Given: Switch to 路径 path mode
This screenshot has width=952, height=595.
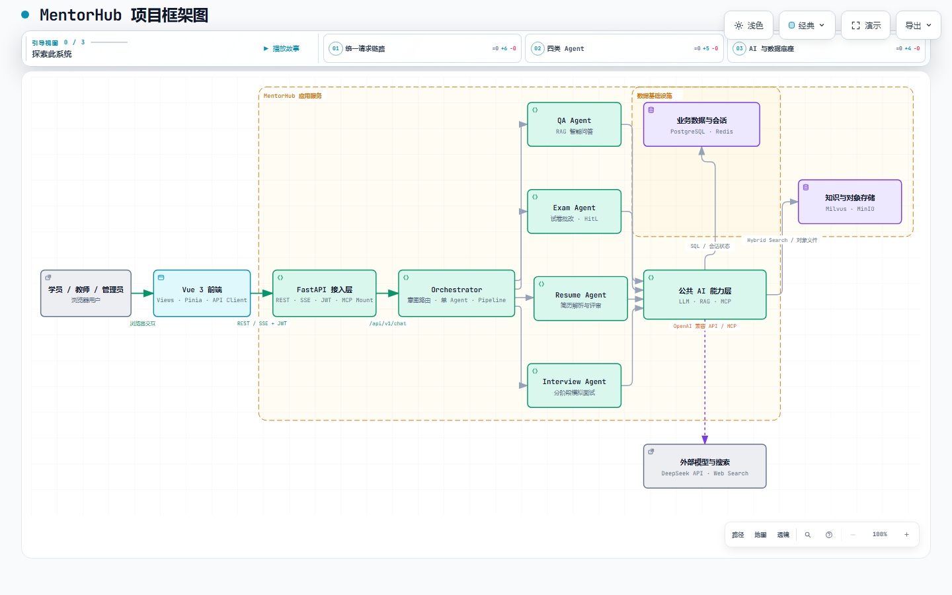Looking at the screenshot, I should click(738, 535).
